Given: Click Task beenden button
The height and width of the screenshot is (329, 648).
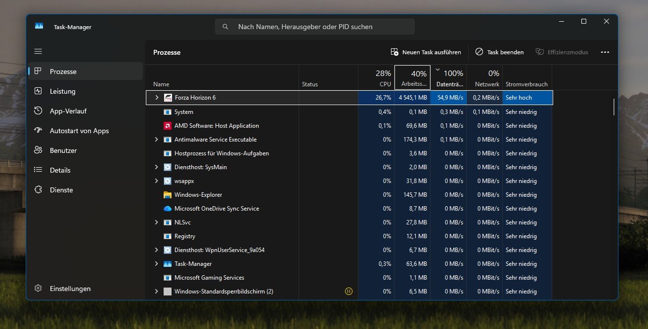Looking at the screenshot, I should click(x=499, y=52).
